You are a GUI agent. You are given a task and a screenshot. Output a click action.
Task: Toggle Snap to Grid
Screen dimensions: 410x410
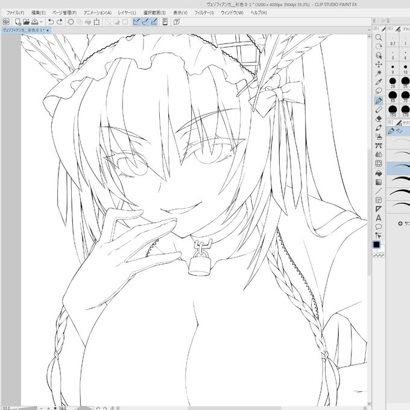point(154,22)
